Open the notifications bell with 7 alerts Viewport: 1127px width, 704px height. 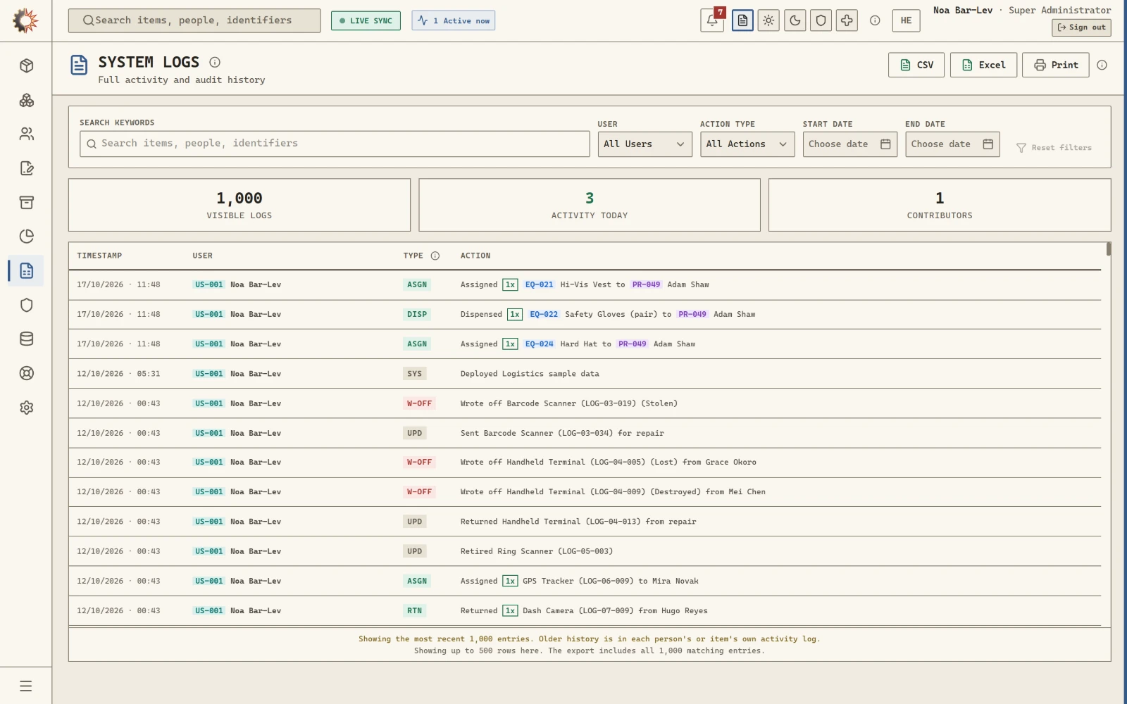coord(712,20)
